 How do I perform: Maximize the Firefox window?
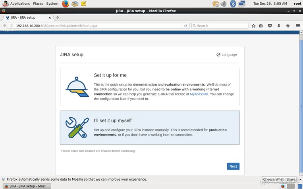294,11
